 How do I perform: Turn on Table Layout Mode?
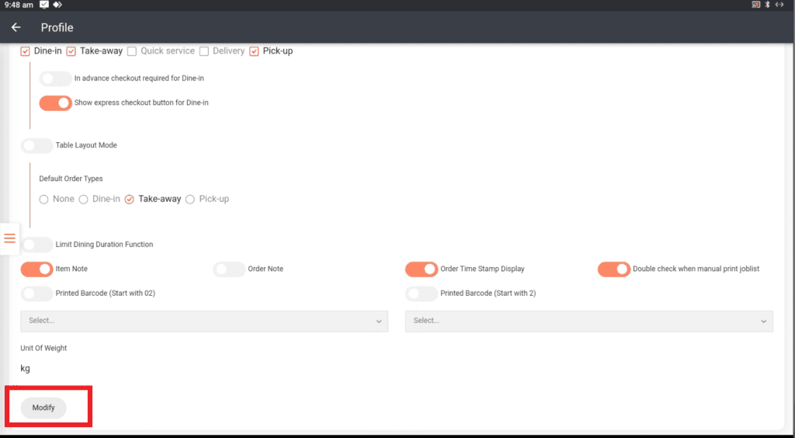[37, 145]
